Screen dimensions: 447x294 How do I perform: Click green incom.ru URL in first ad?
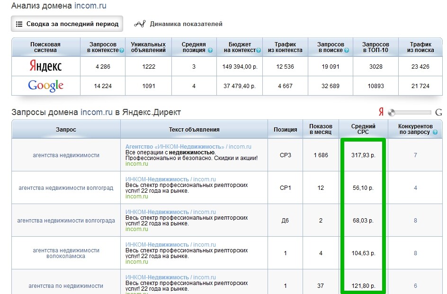(137, 164)
